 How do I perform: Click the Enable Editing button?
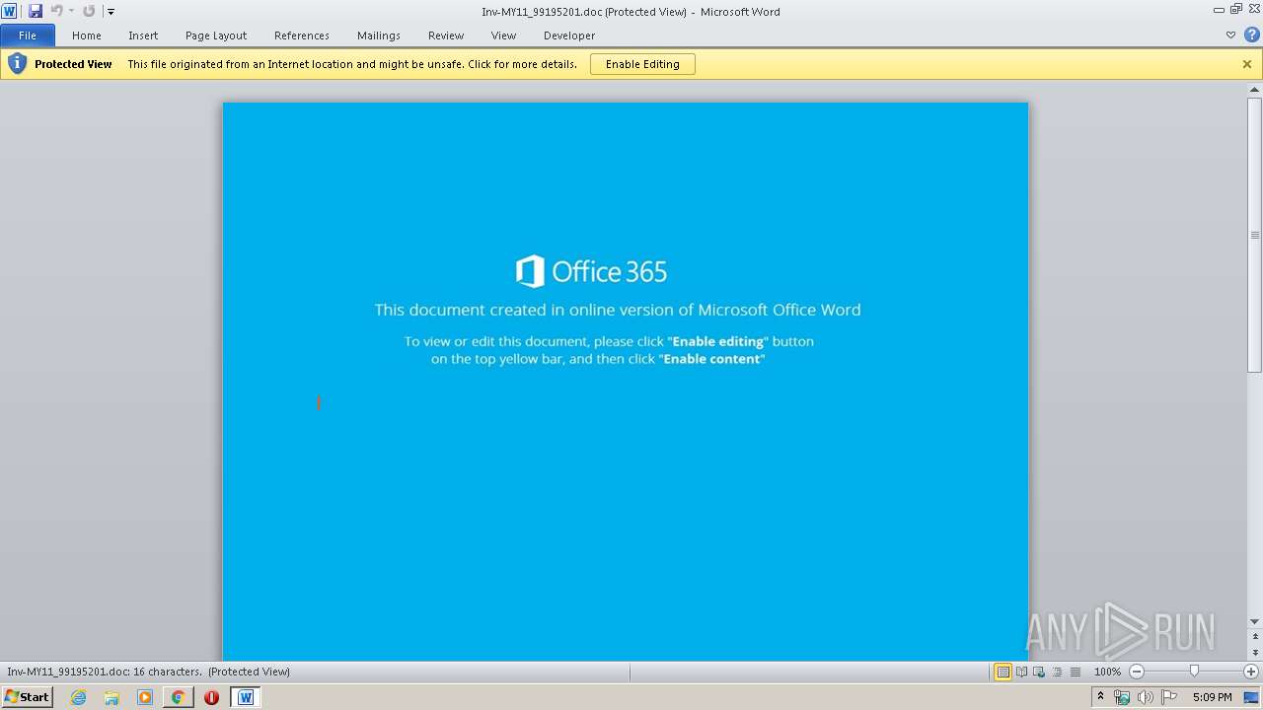[x=642, y=64]
